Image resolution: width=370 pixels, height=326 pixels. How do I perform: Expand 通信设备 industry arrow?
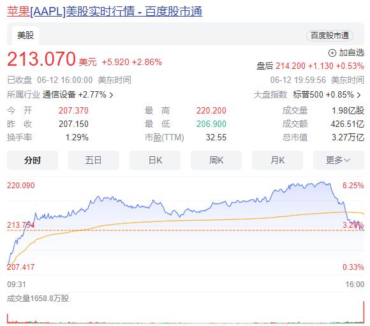[x=111, y=95]
